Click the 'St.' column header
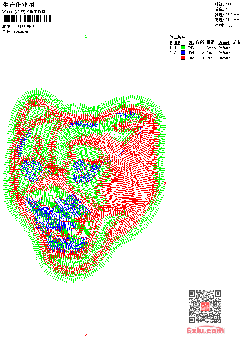The width and height of the screenshot is (243, 338). (x=191, y=42)
